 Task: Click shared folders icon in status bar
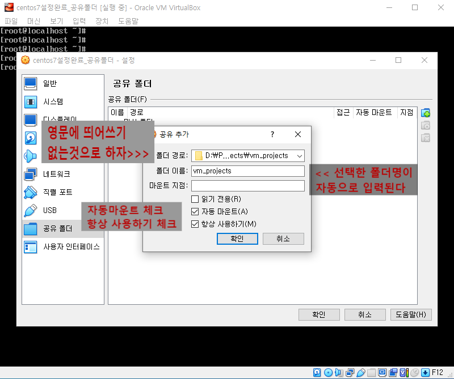[372, 372]
